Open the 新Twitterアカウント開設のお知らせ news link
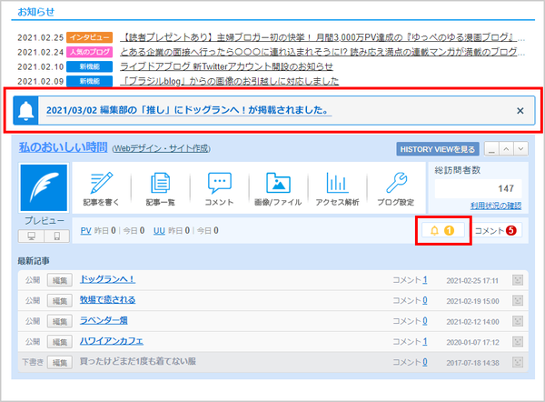545x402 pixels. click(x=226, y=66)
